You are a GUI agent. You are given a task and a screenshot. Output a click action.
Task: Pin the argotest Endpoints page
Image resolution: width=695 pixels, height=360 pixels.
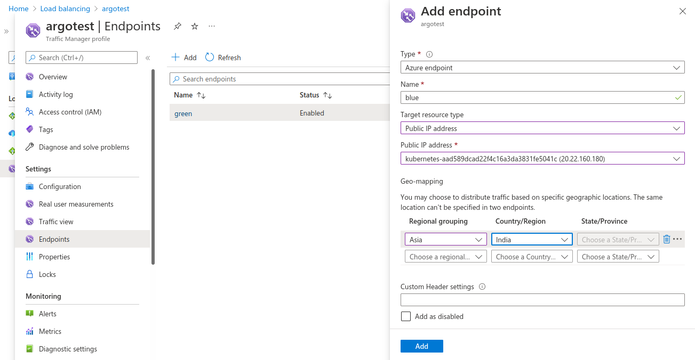click(178, 26)
